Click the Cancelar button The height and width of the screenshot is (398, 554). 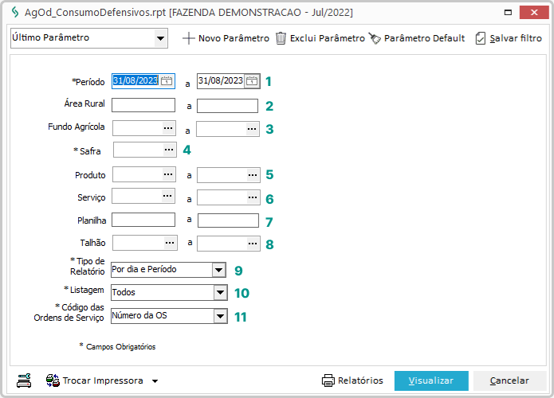509,380
